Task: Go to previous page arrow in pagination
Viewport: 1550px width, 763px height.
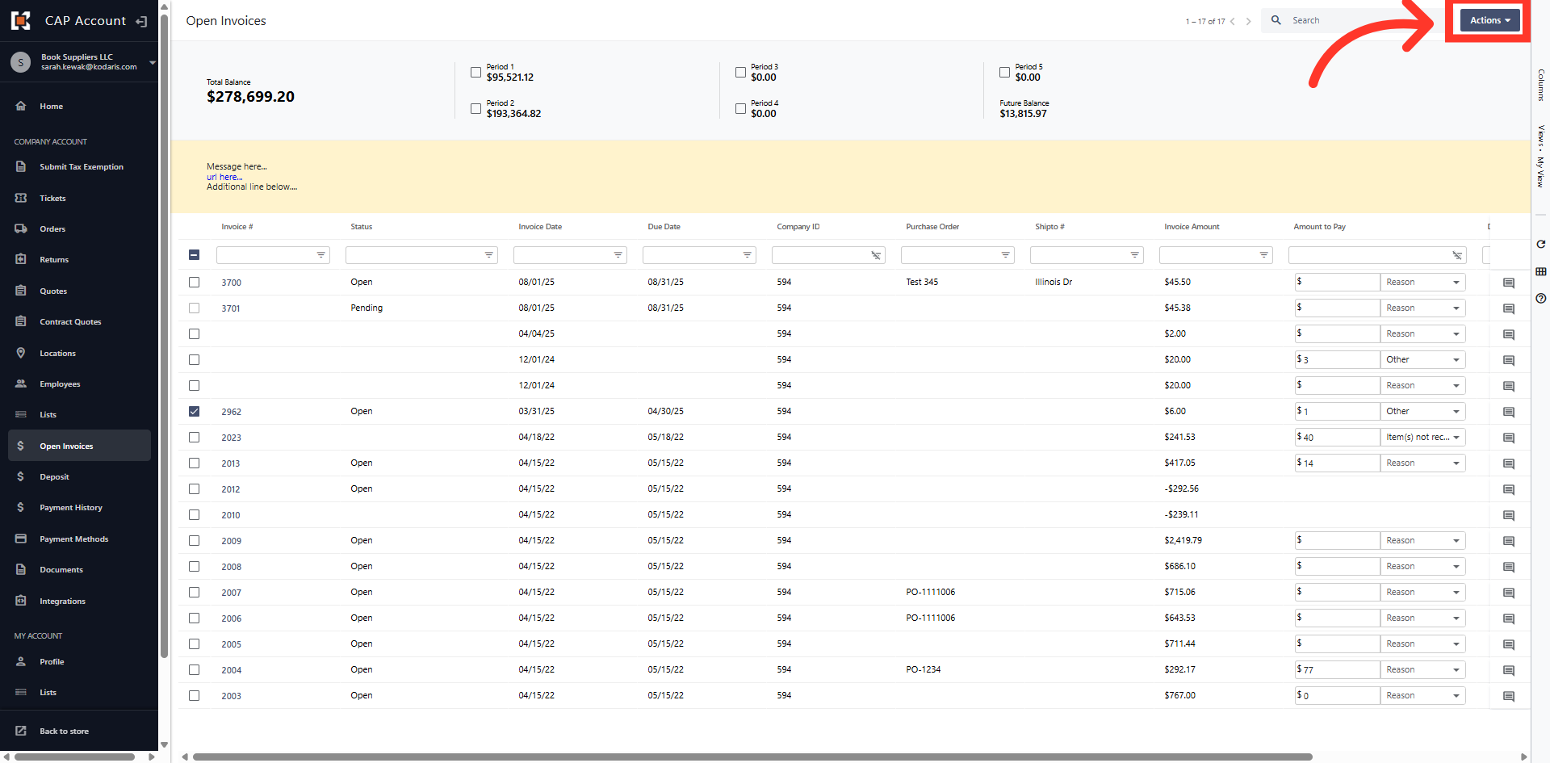Action: pyautogui.click(x=1233, y=21)
